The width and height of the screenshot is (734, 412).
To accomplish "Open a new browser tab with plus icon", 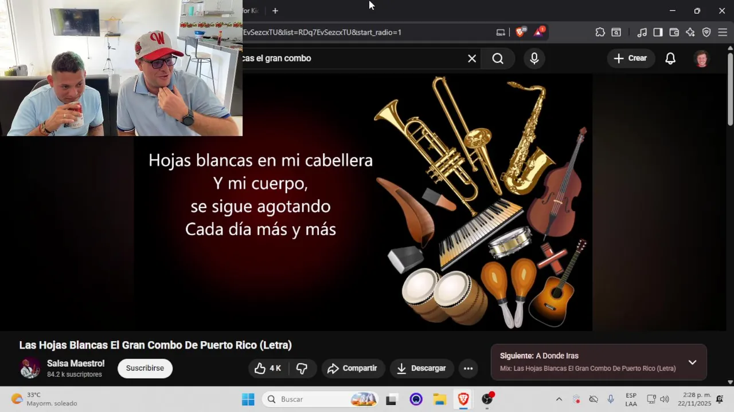I will [x=275, y=11].
